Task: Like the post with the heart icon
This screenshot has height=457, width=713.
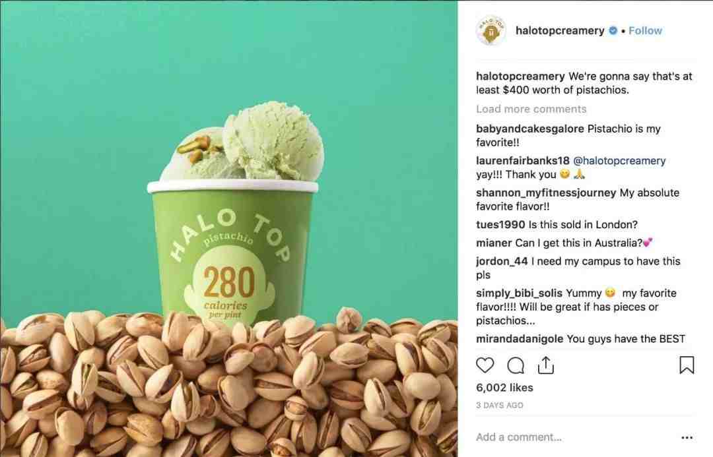Action: (485, 365)
